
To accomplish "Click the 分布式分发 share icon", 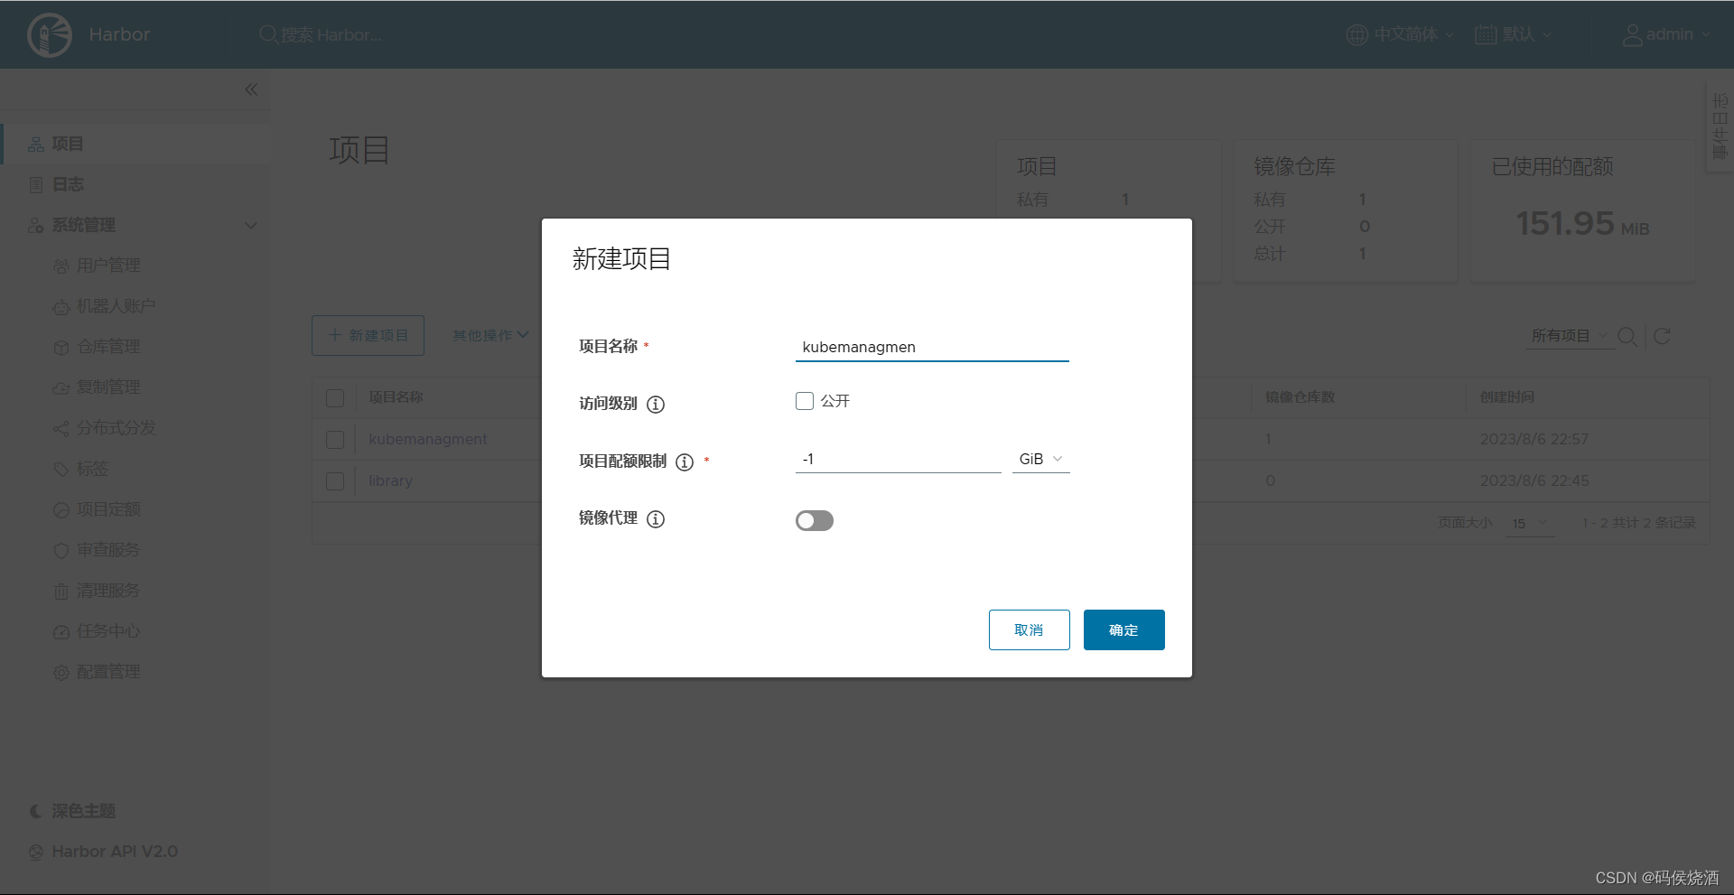I will [x=61, y=429].
